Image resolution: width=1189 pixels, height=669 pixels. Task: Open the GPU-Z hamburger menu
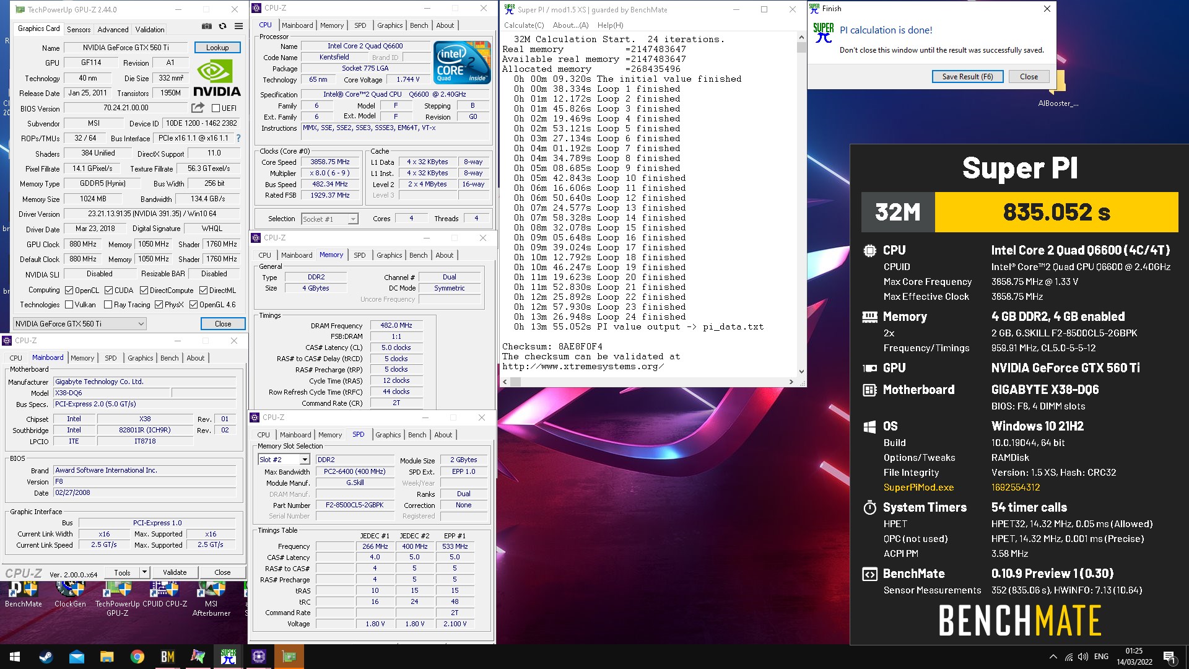point(238,27)
